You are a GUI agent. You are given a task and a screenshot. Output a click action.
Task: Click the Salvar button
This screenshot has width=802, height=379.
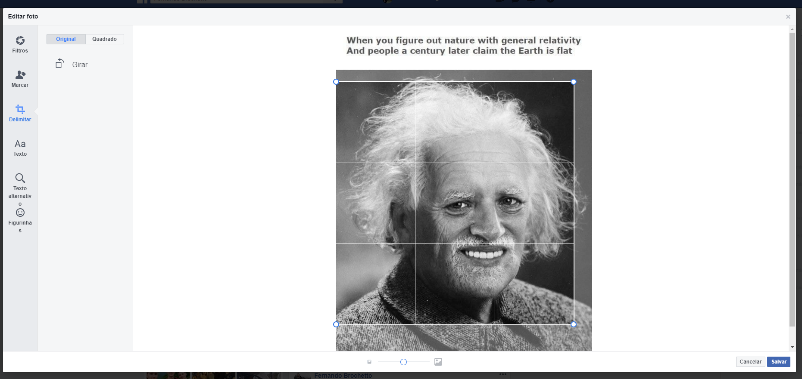coord(779,362)
